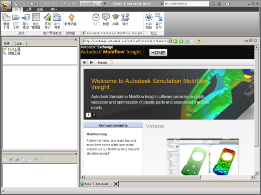Click the 打开工程 (Open Project) ribbon icon
The height and width of the screenshot is (195, 261).
tap(16, 21)
